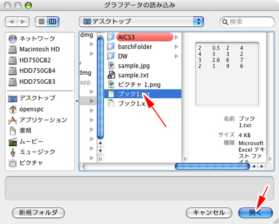Switch to column view mode

click(x=53, y=22)
